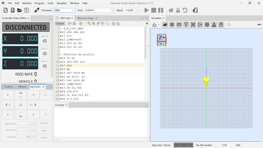This screenshot has height=148, width=263.
Task: Click the editor vertical scrollbar
Action: (x=145, y=43)
